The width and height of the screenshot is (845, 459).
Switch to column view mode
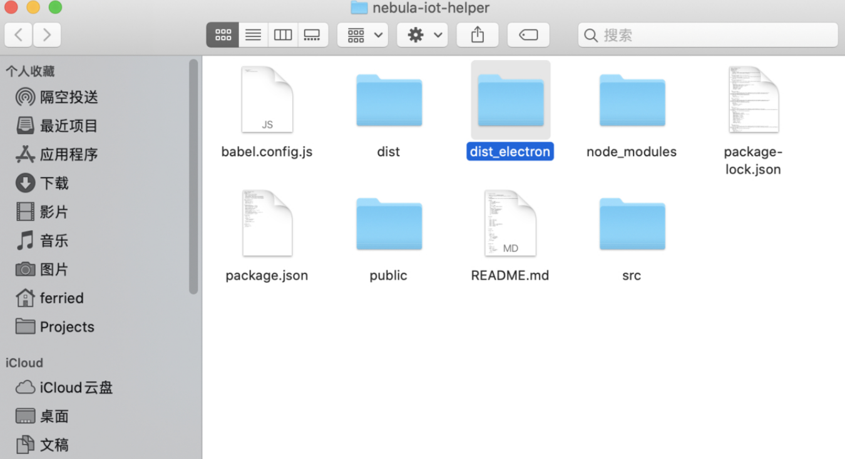(x=283, y=35)
